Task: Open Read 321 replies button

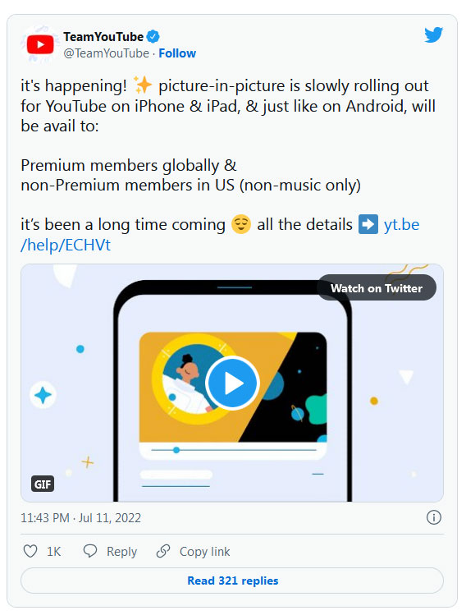Action: 232,581
